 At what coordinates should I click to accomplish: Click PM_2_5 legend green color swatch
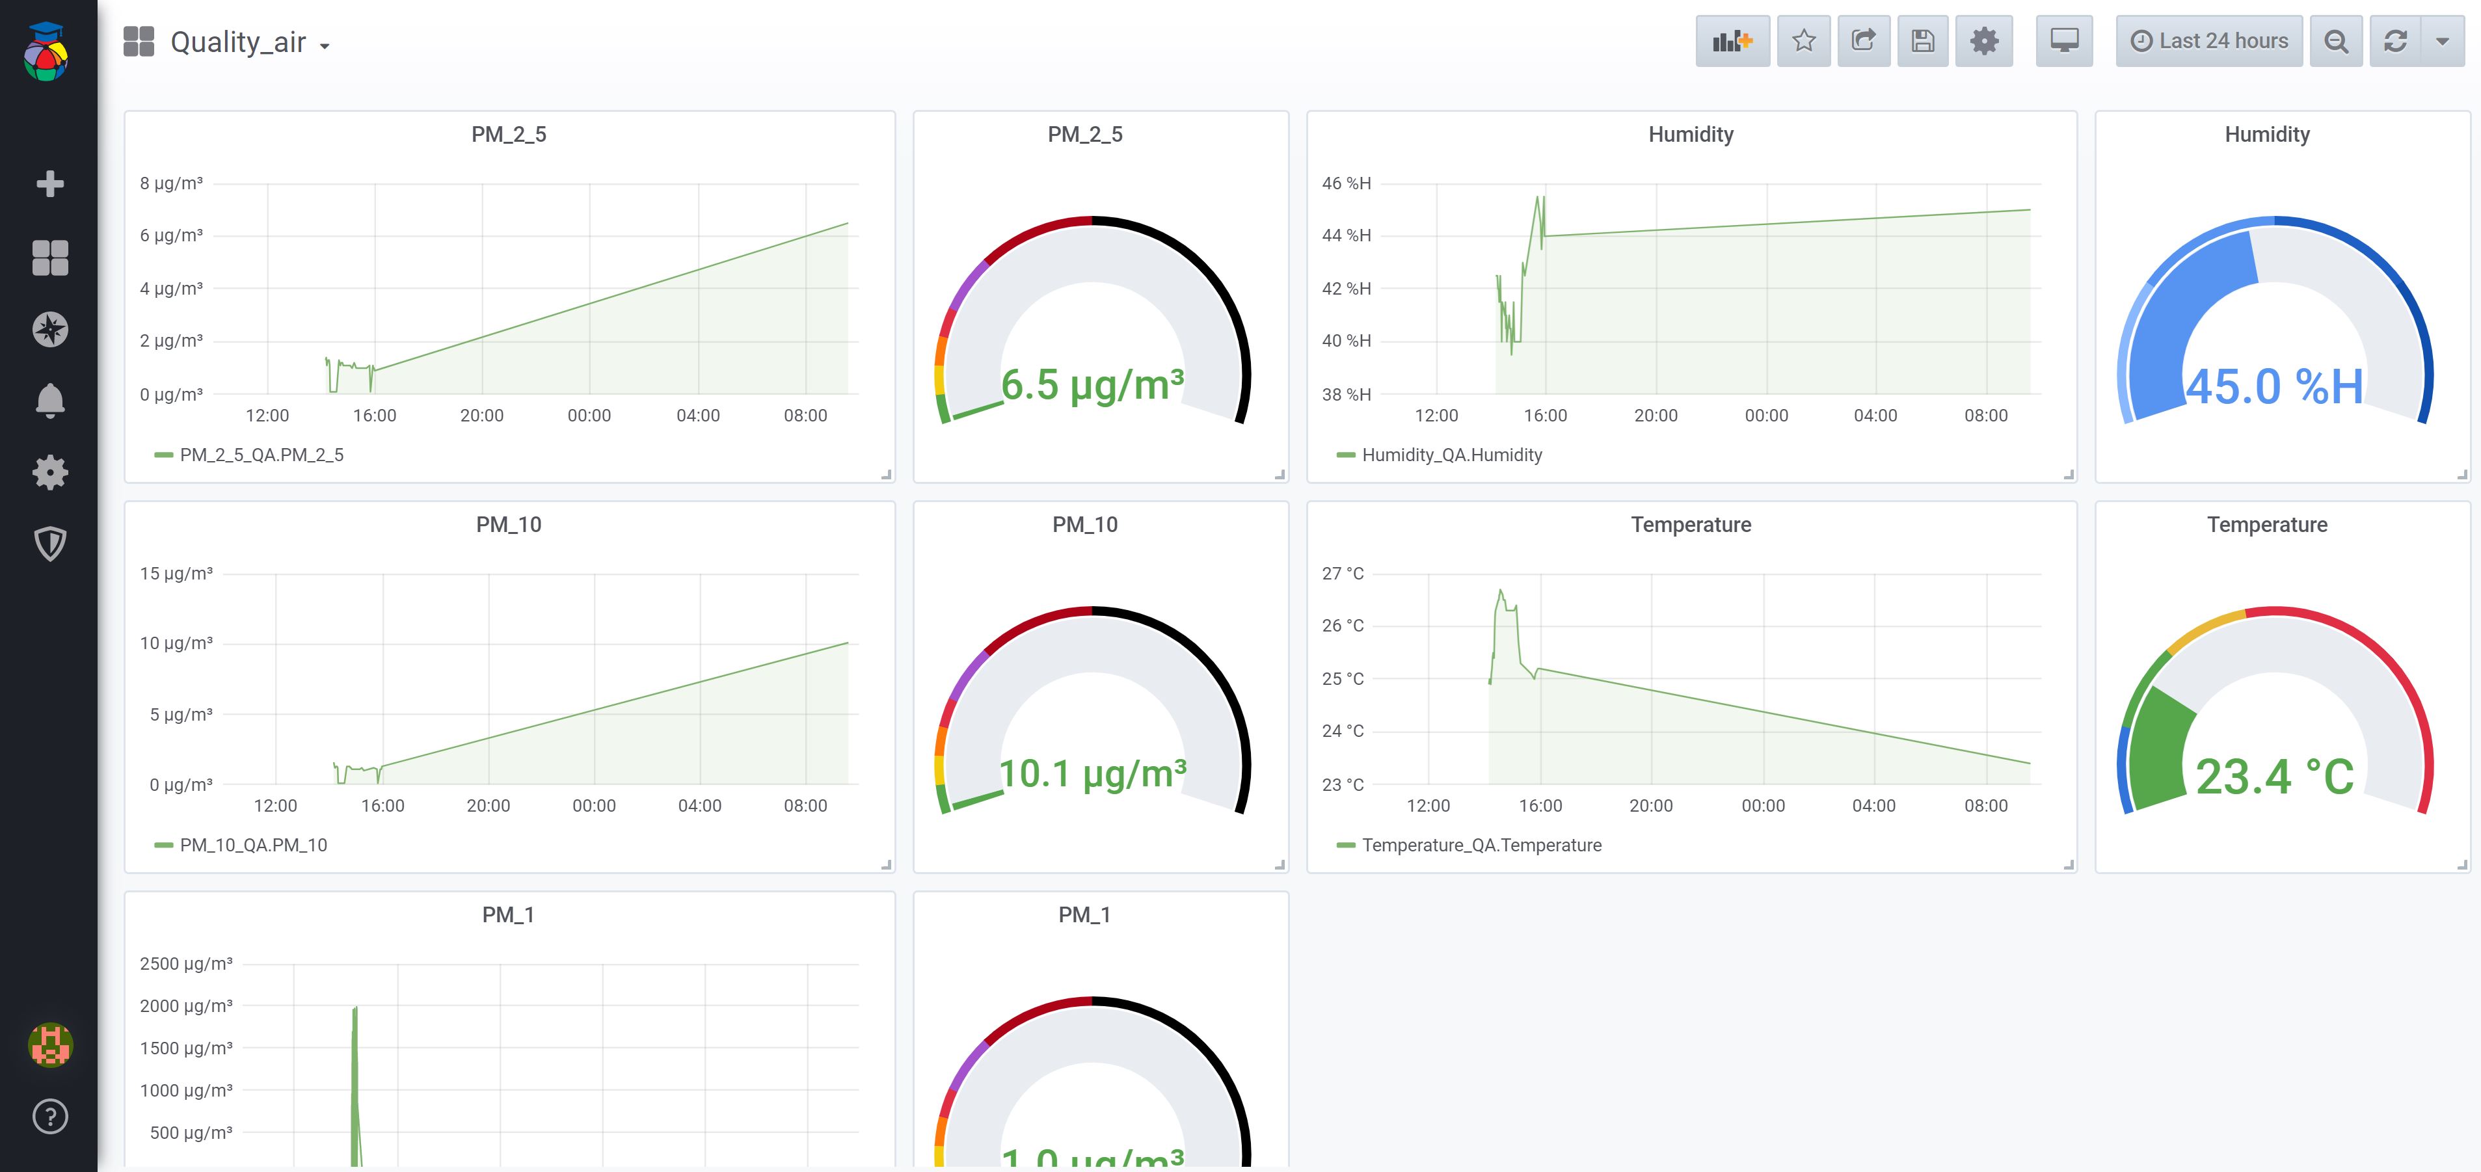(x=164, y=455)
